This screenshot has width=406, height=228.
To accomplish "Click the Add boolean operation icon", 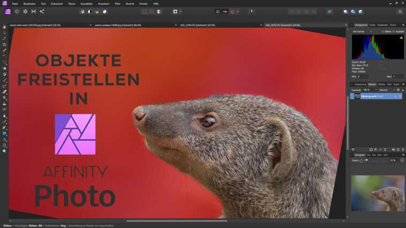I will click(345, 12).
